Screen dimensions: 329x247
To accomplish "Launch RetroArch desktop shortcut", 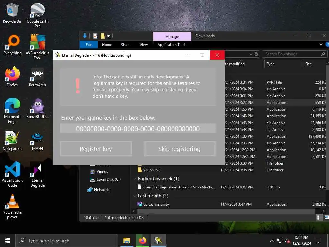I will pyautogui.click(x=37, y=77).
